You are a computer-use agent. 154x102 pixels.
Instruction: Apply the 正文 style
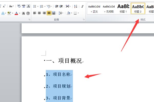tap(94, 9)
